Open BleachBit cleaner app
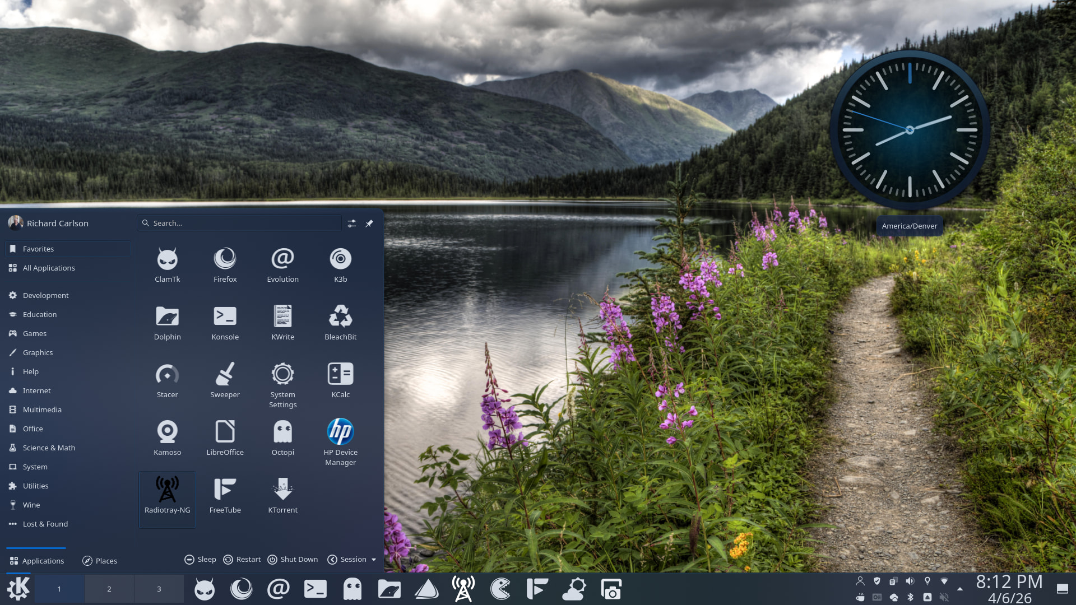Screen dimensions: 1076x605 [340, 322]
